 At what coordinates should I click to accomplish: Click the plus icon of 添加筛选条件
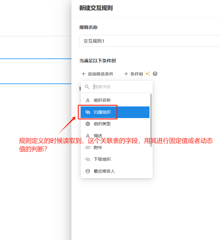(83, 74)
